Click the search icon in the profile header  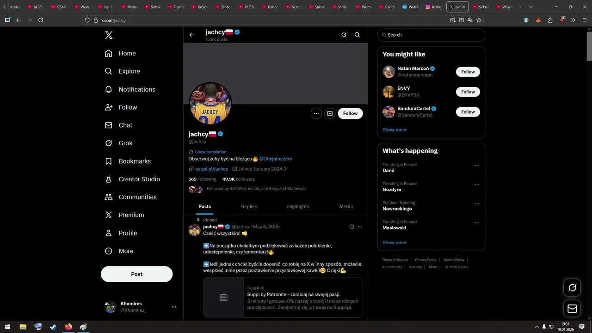click(x=357, y=35)
